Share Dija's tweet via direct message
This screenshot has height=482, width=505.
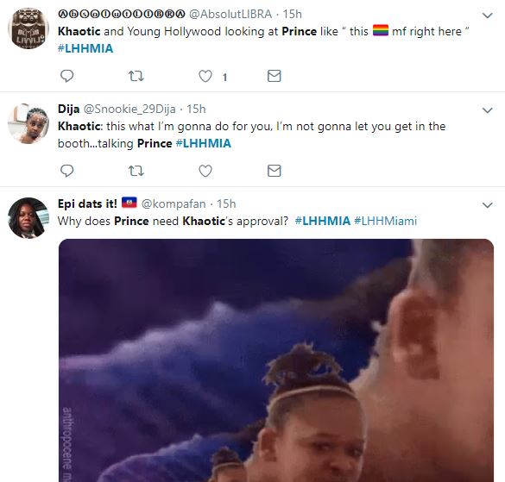tap(274, 171)
